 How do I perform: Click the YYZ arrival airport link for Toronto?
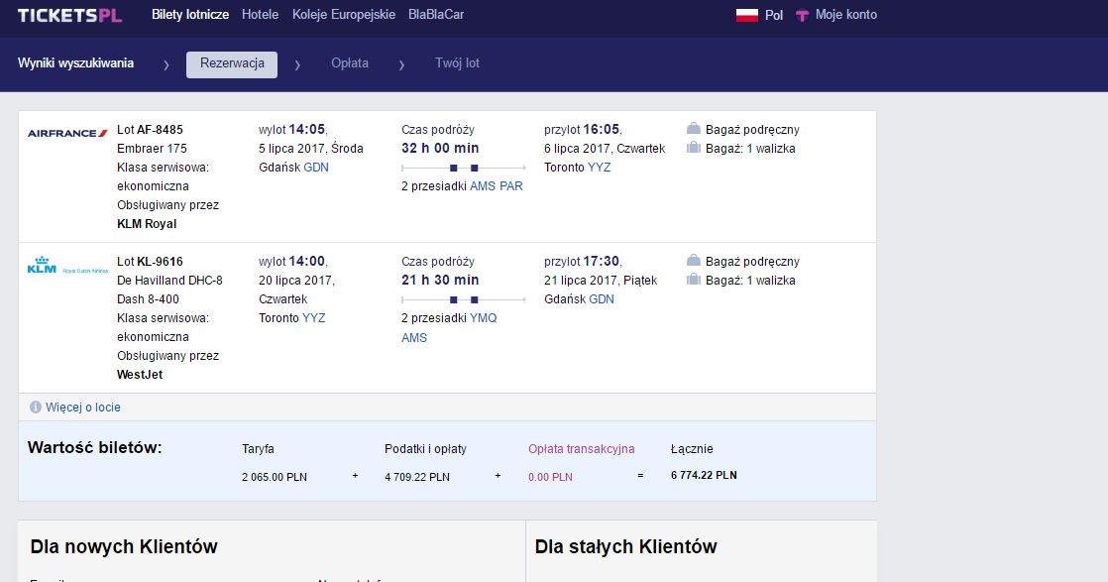(x=600, y=168)
